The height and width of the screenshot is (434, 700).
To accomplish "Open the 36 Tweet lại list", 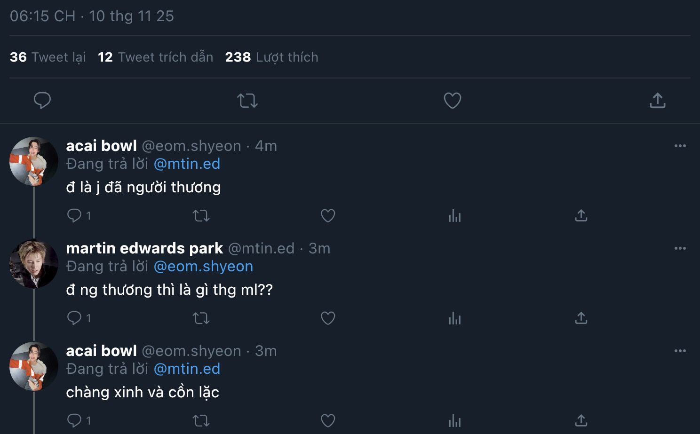I will pos(48,57).
